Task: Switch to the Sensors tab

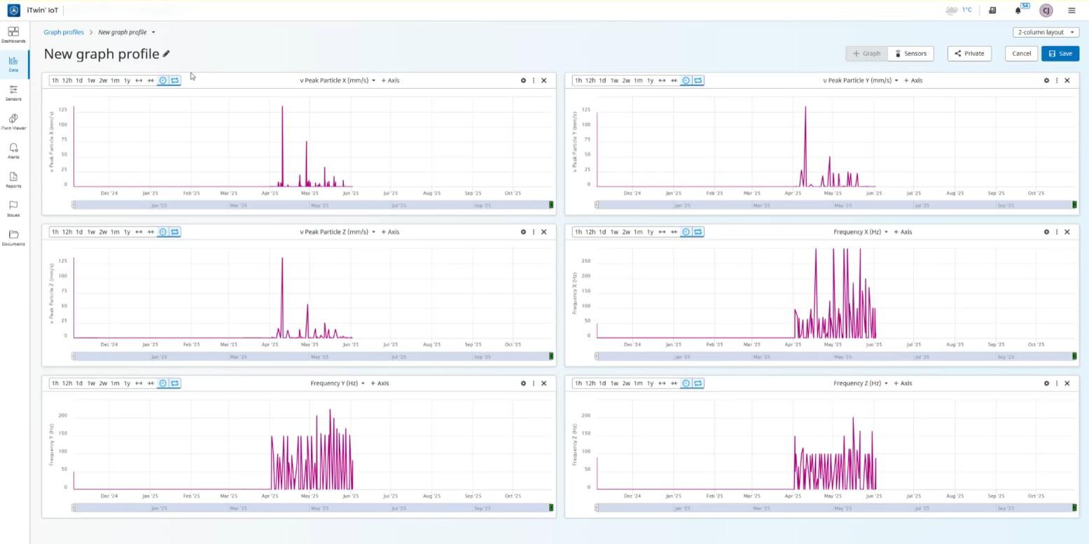Action: [x=910, y=54]
